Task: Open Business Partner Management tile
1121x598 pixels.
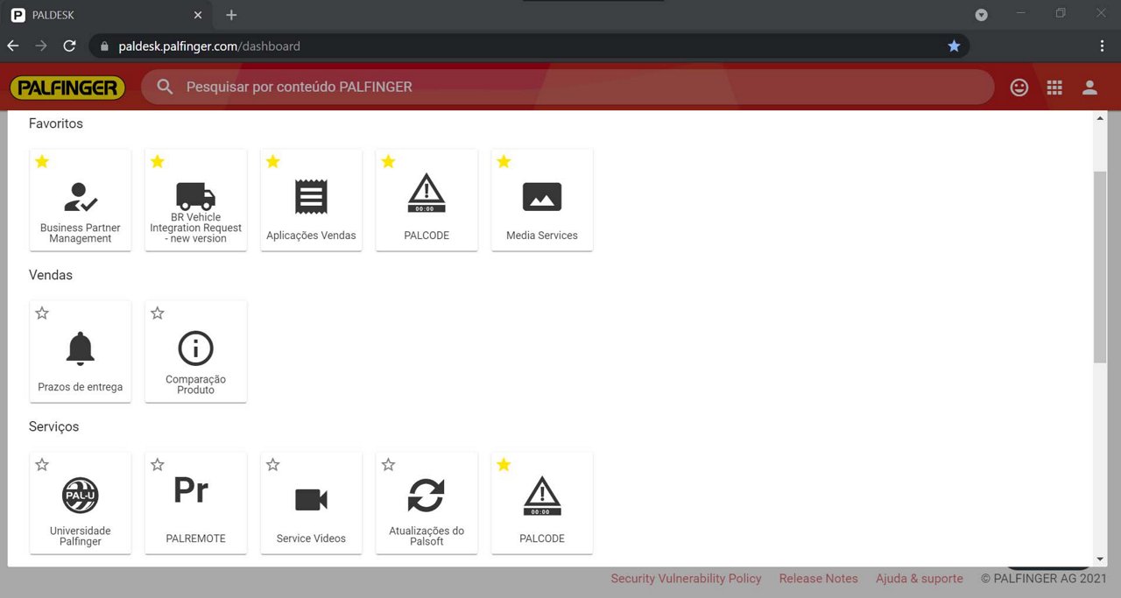Action: pos(81,201)
